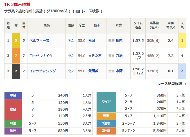This screenshot has width=190, height=137.
Task: Open the レース映像 race video link
Action: tap(90, 12)
